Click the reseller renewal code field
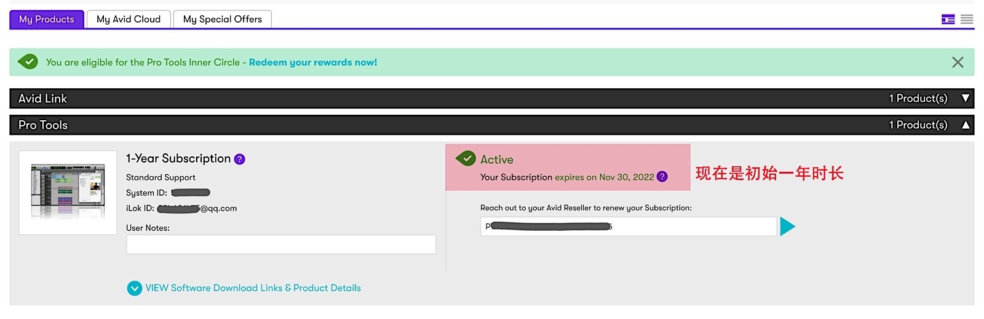The height and width of the screenshot is (319, 984). 629,226
